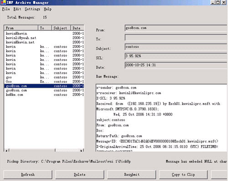Click the To column header
228x181 pixels.
(x=45, y=28)
